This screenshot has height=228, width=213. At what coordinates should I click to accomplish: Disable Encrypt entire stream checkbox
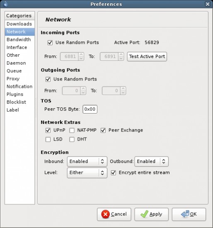[114, 173]
